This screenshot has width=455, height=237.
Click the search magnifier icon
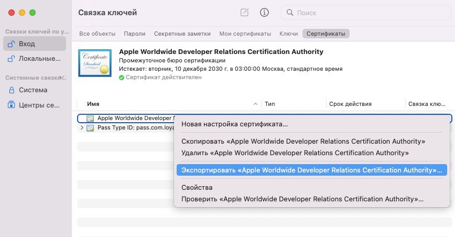coord(289,13)
